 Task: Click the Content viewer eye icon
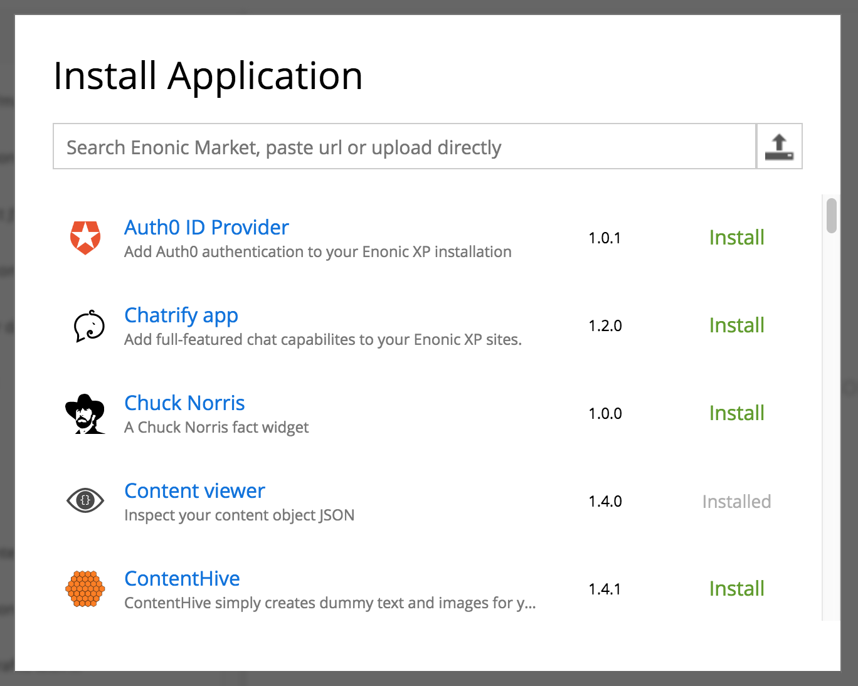[85, 500]
